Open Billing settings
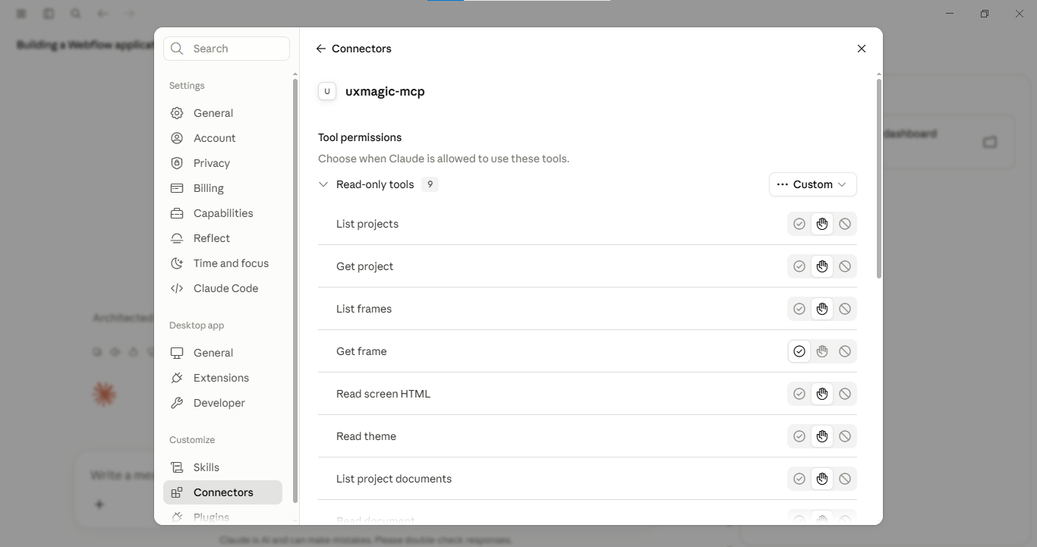 pos(222,188)
